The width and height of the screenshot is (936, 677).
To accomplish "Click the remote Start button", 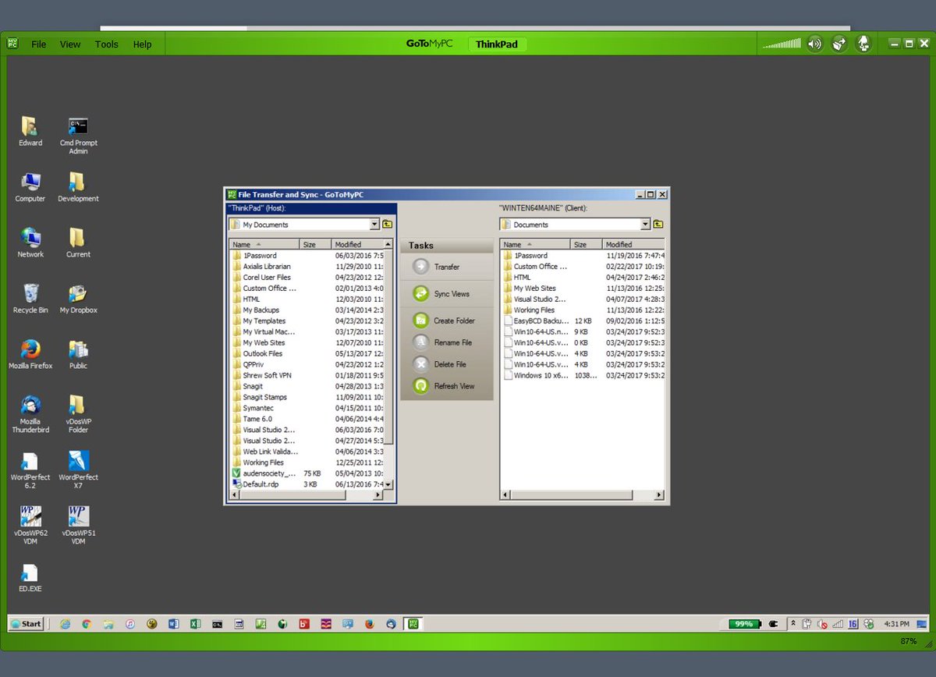I will tap(26, 624).
